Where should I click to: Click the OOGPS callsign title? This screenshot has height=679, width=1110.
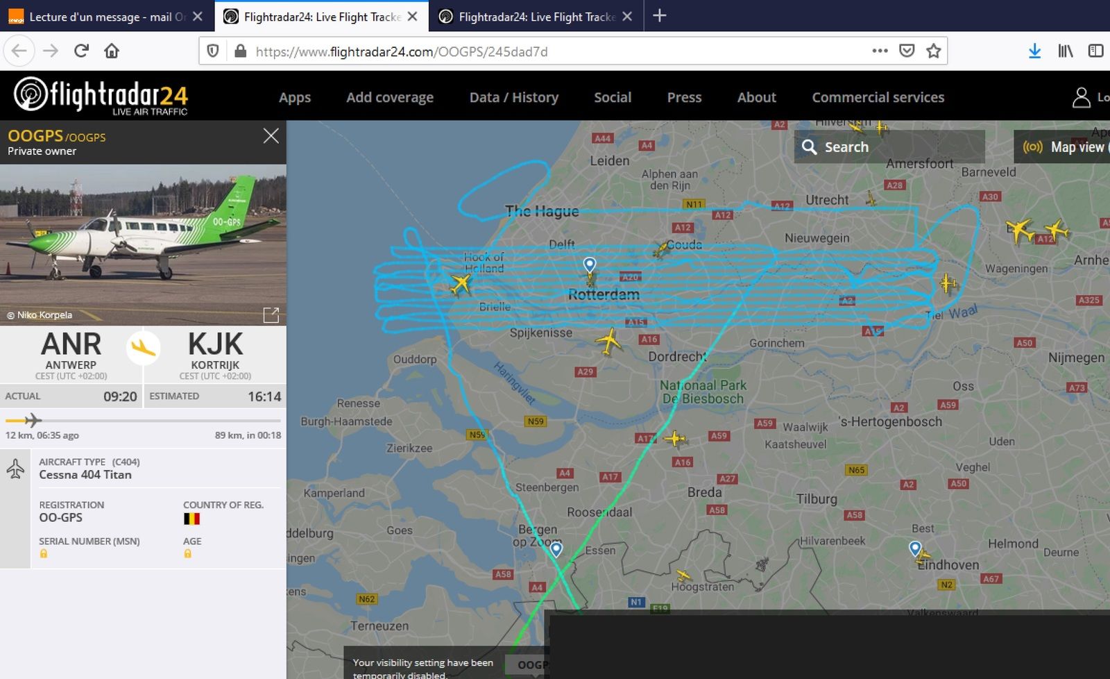[35, 136]
